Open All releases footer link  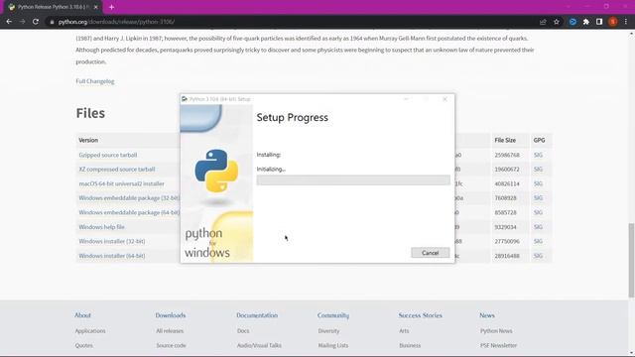click(170, 331)
